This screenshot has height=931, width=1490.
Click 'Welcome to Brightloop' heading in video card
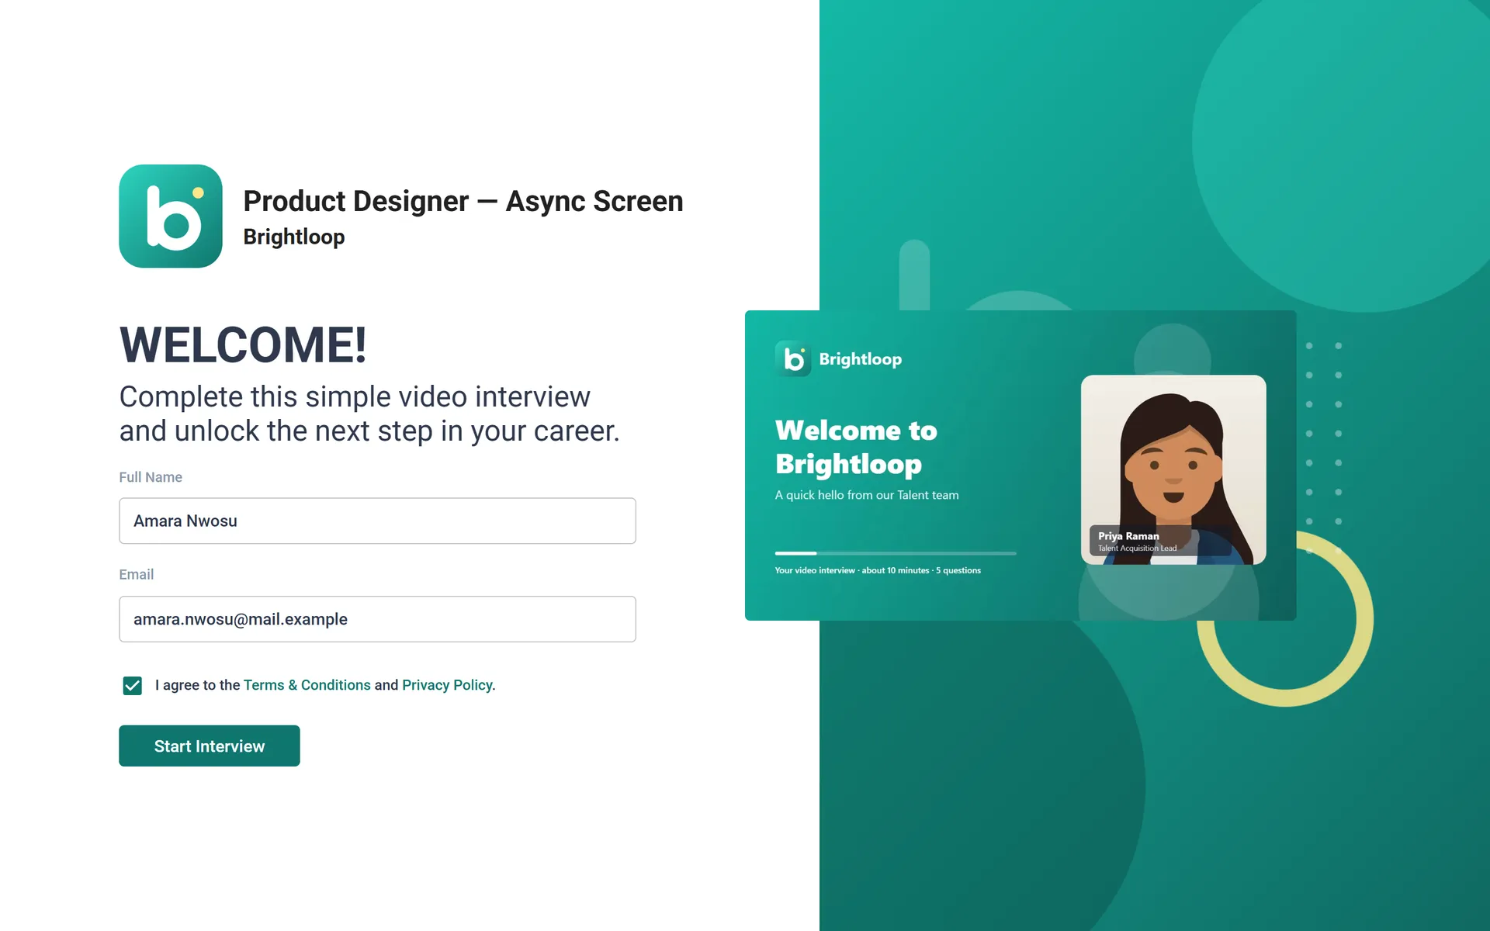click(856, 447)
